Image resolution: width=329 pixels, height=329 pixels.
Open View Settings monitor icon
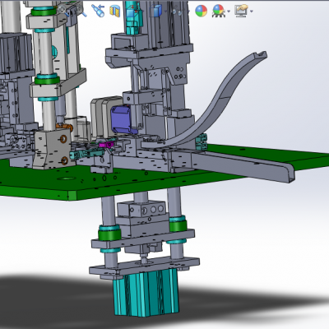241,11
